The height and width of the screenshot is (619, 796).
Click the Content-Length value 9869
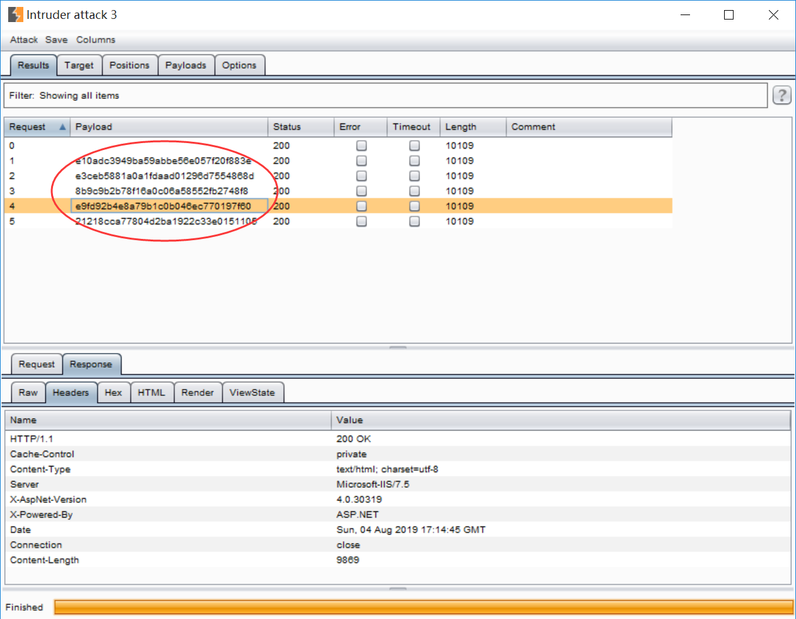point(348,560)
